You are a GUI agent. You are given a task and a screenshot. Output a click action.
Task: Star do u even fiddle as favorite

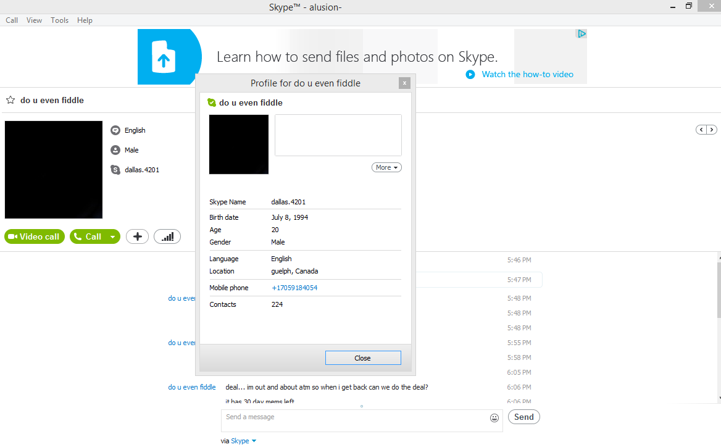coord(10,100)
